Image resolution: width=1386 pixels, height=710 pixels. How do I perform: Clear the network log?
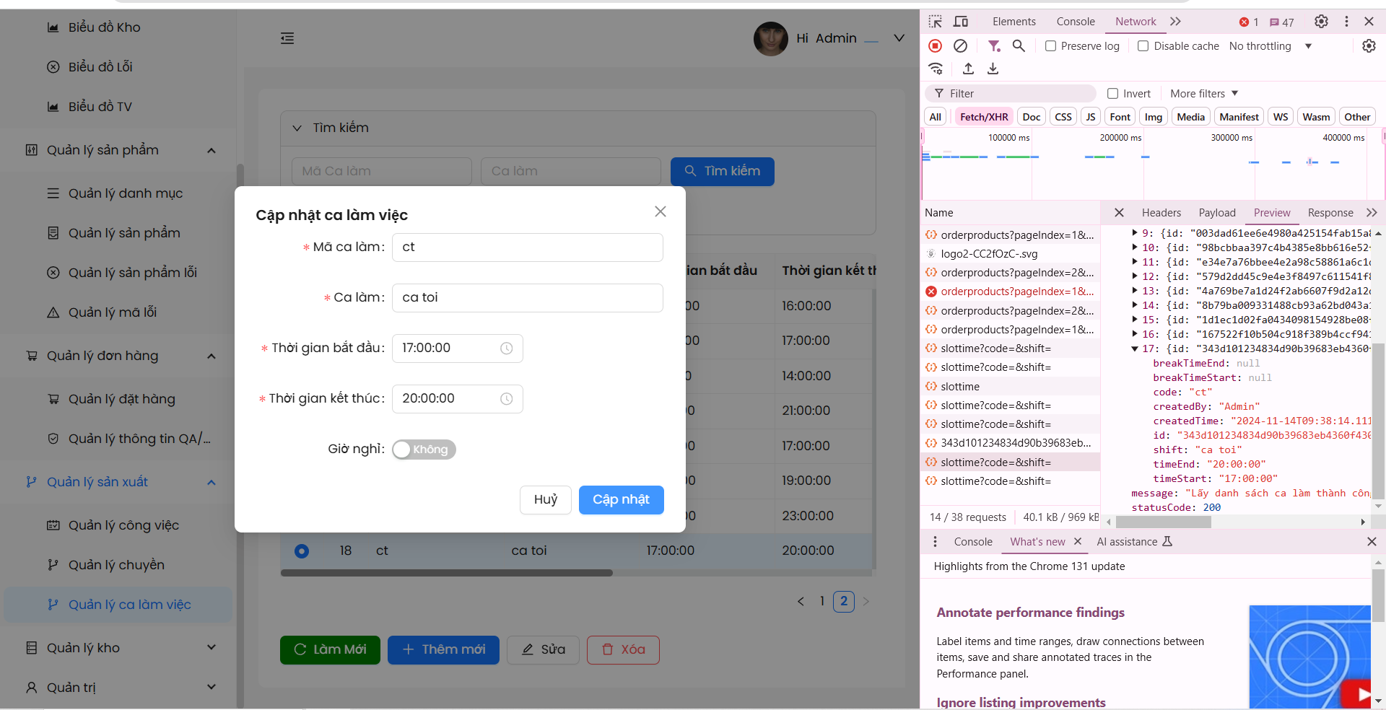tap(960, 46)
